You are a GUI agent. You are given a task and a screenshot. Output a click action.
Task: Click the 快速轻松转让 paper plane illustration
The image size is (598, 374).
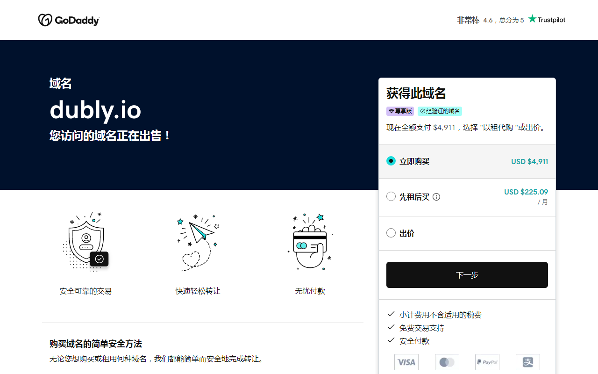(197, 242)
